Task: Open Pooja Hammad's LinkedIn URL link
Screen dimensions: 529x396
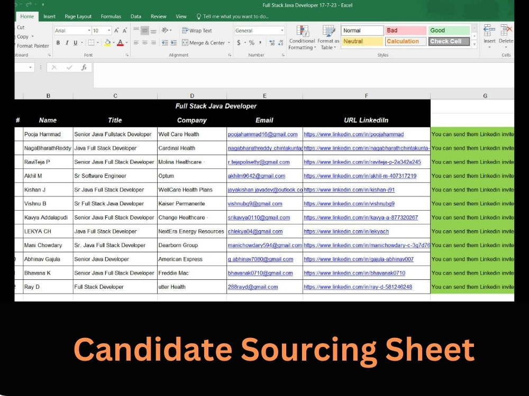Action: pyautogui.click(x=353, y=134)
